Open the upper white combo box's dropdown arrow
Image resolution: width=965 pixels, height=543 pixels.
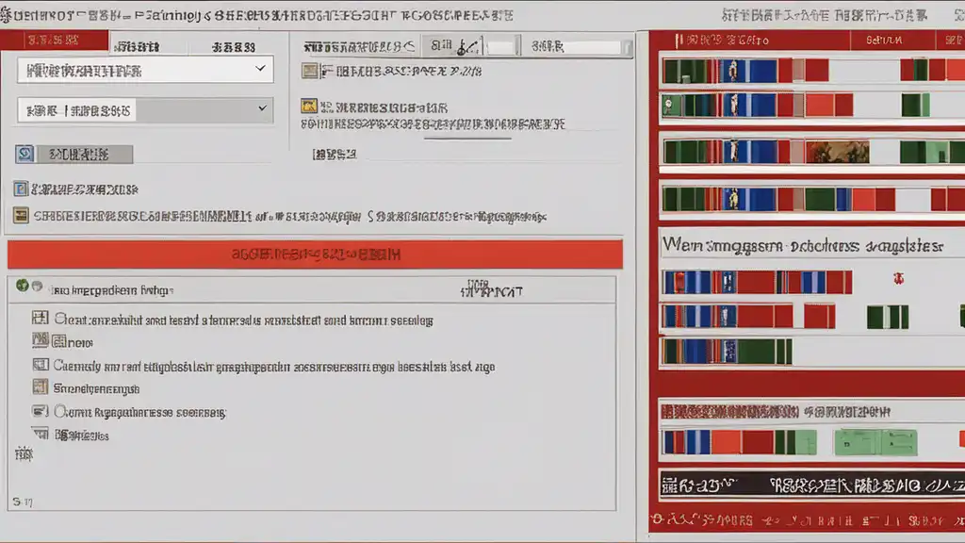coord(260,68)
